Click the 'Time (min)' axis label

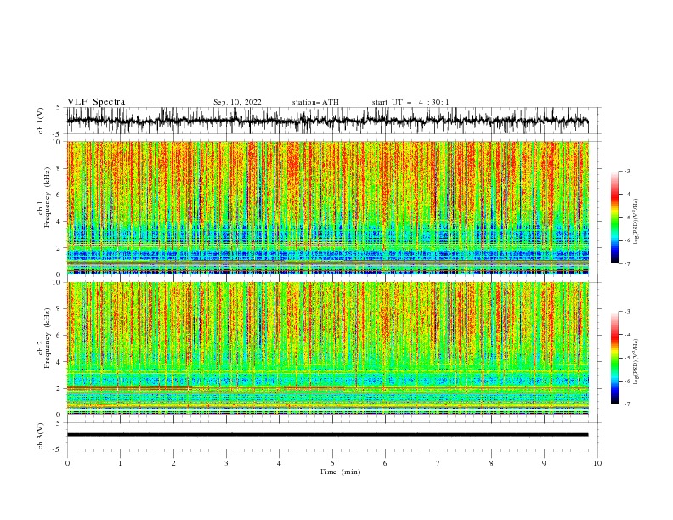[340, 472]
